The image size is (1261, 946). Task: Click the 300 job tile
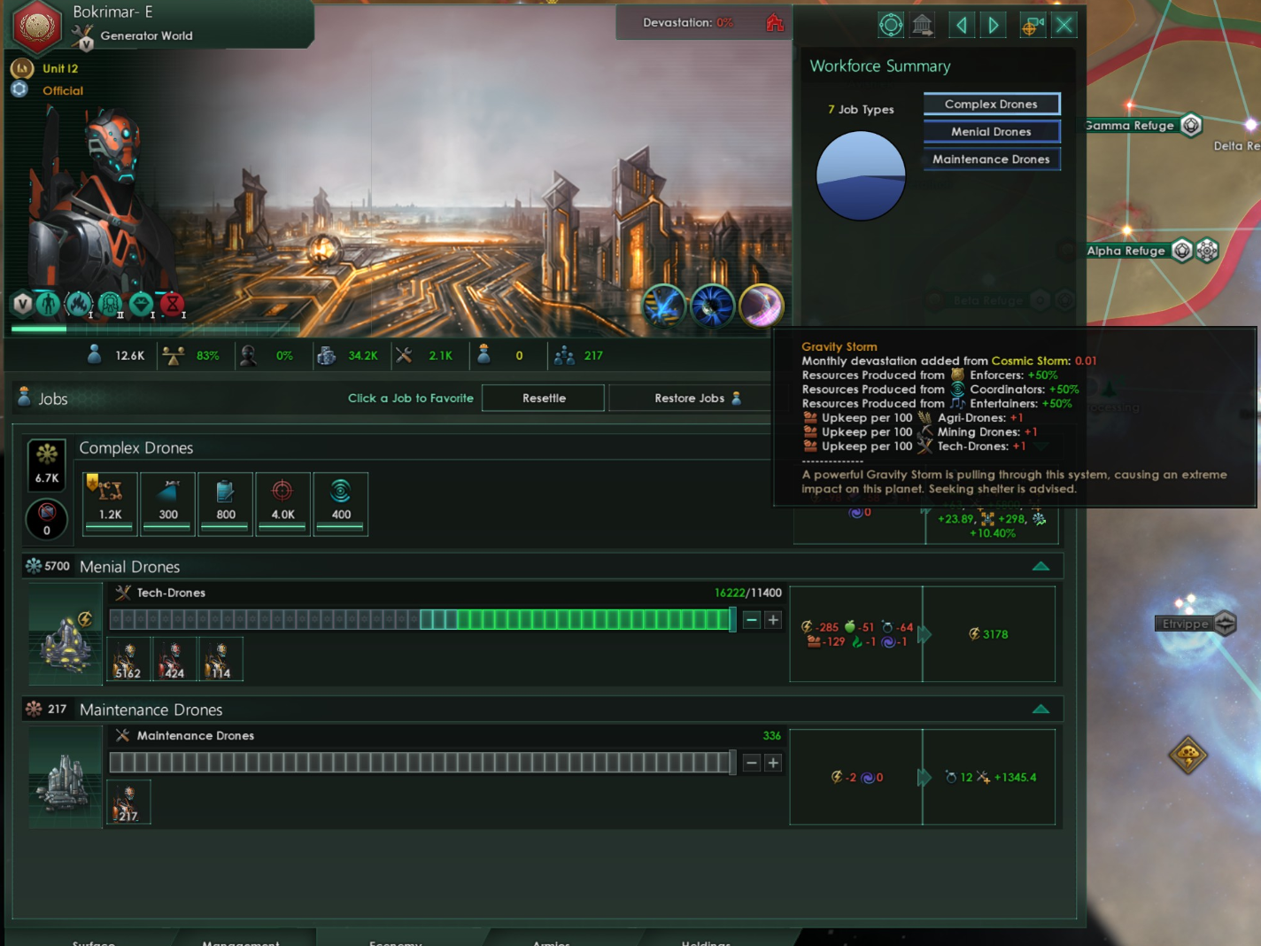168,503
